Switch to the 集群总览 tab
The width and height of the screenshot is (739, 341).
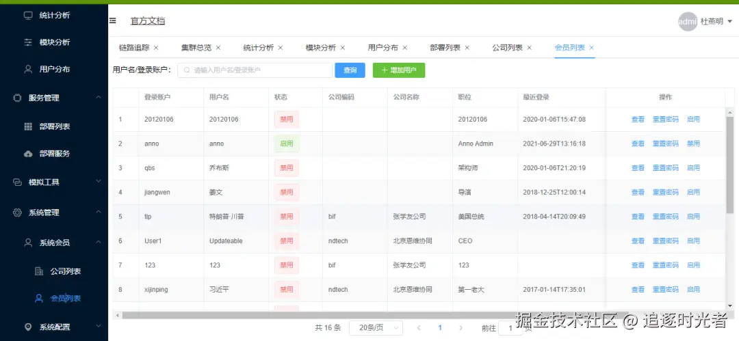pyautogui.click(x=196, y=48)
